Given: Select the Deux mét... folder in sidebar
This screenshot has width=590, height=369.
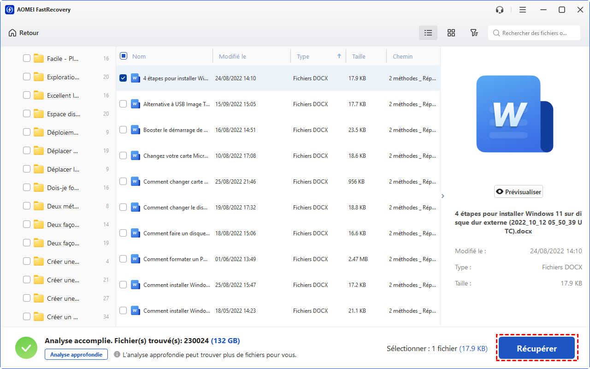Looking at the screenshot, I should pyautogui.click(x=63, y=206).
